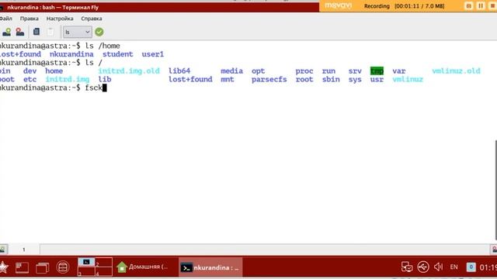Click 'srv' in the ls / output
Screen dimensions: 497x279
pos(355,71)
